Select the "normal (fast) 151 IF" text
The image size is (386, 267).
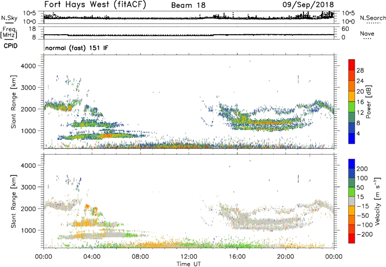(x=77, y=48)
